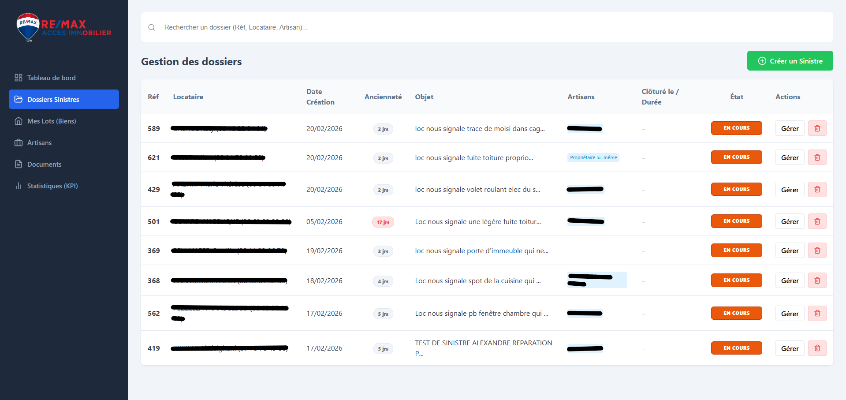Click the EN COURS badge for dossier 562

click(x=736, y=313)
